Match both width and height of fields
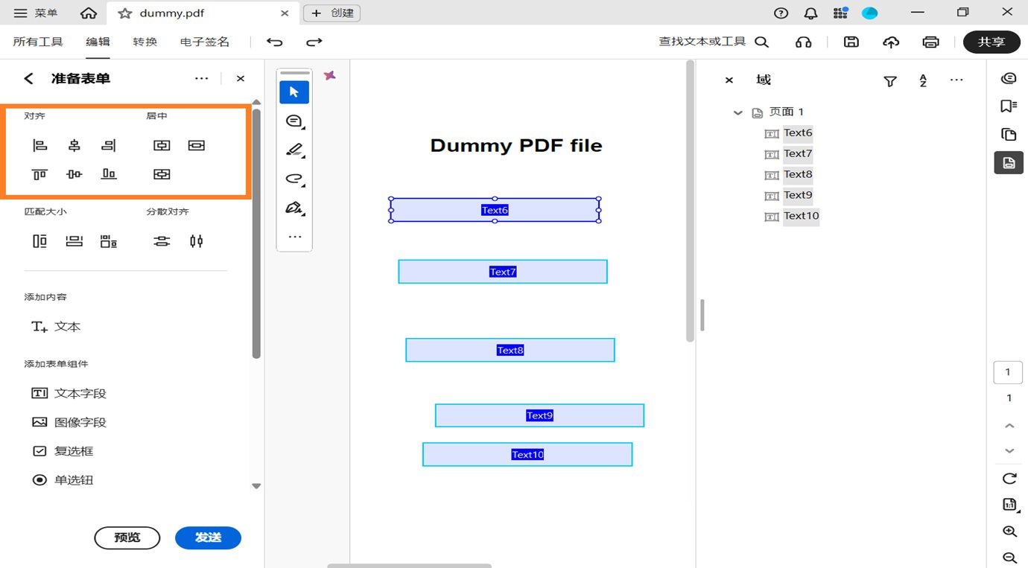Viewport: 1028px width, 568px height. [109, 241]
